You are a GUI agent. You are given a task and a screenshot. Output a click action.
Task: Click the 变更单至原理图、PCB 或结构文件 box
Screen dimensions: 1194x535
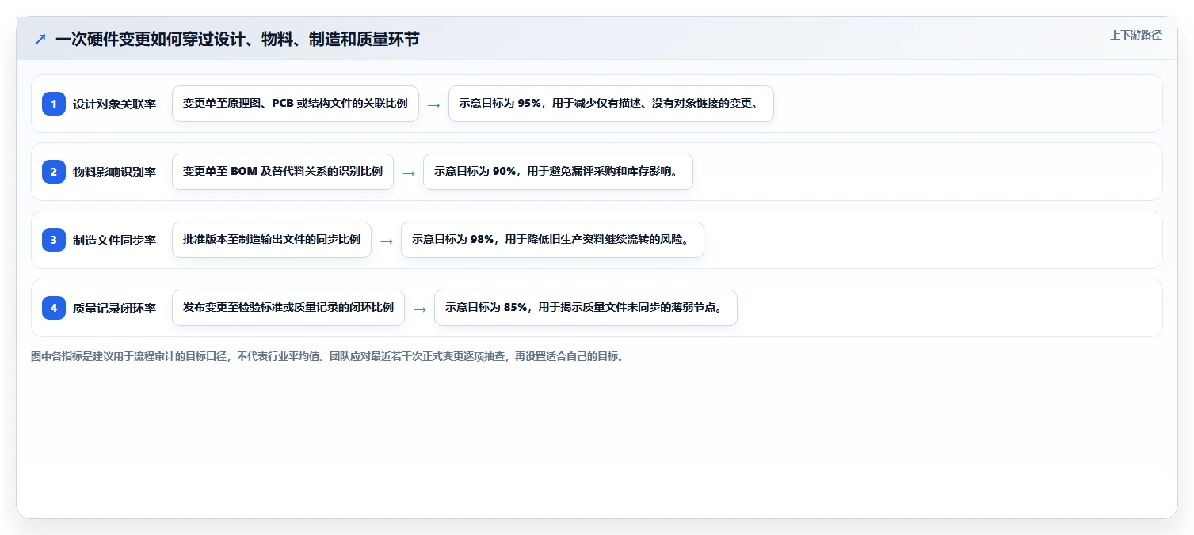pos(296,104)
